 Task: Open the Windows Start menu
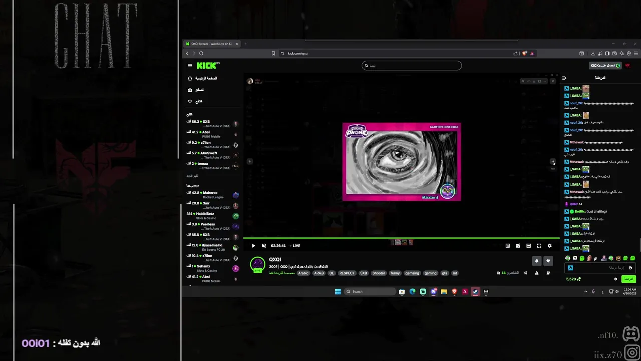pos(338,291)
